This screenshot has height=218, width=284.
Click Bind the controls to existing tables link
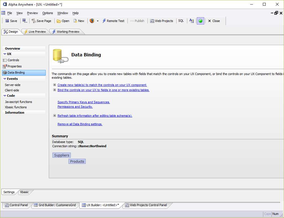pos(104,90)
